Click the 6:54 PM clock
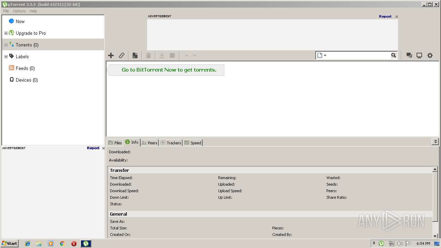The width and height of the screenshot is (441, 248). [x=423, y=244]
